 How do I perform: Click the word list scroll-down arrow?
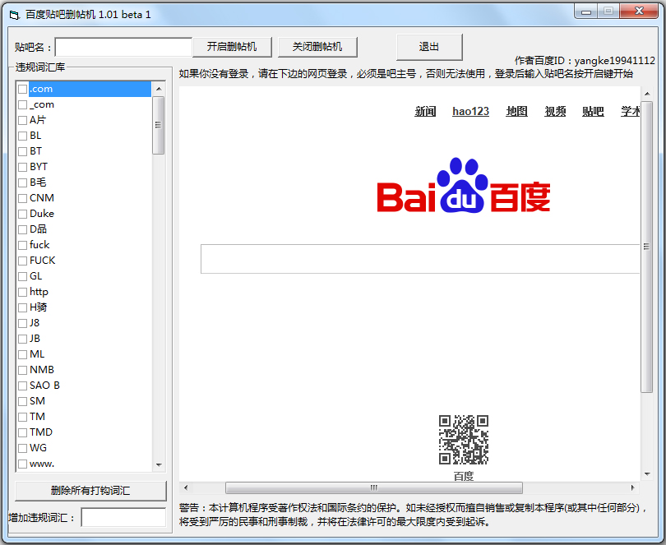(x=159, y=464)
